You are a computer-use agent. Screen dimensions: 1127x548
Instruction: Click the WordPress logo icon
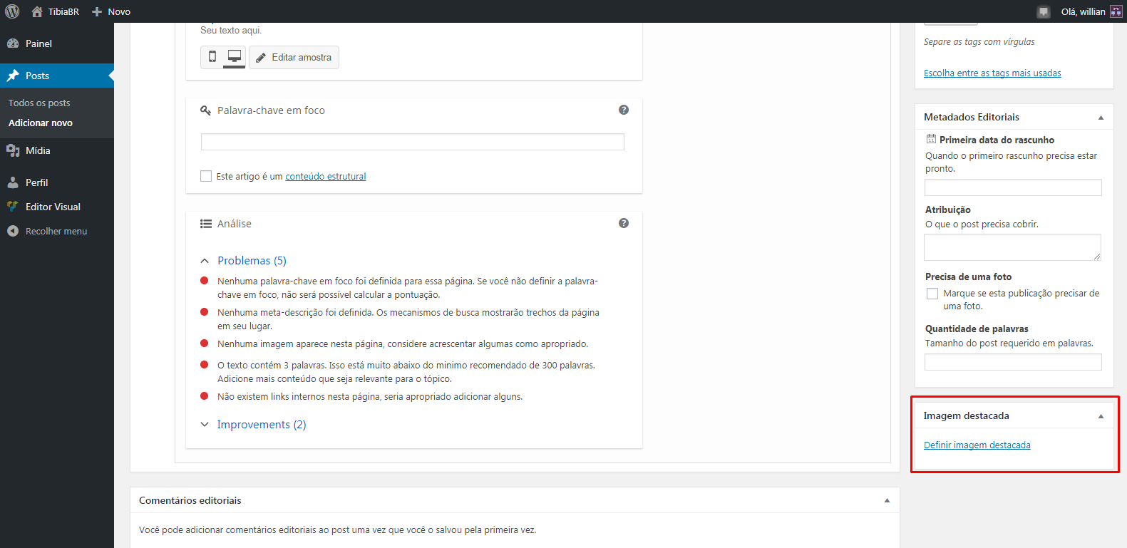coord(12,11)
